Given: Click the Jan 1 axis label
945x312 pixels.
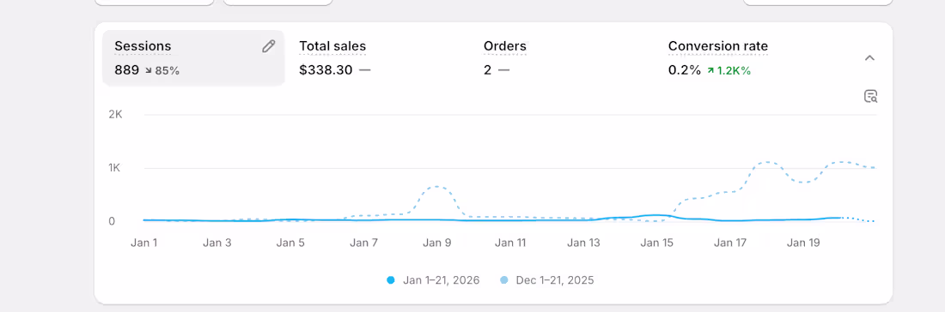Looking at the screenshot, I should (x=144, y=243).
